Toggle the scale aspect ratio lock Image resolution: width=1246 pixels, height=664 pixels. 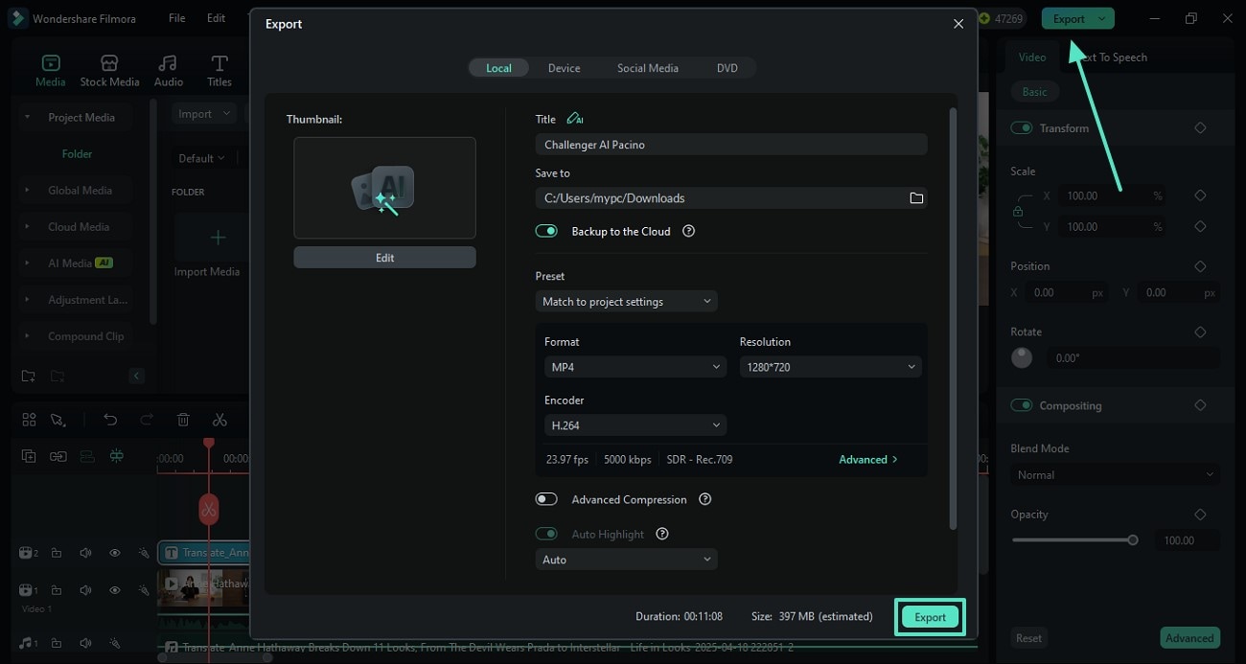[1018, 212]
